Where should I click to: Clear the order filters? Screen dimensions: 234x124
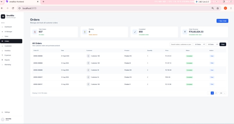pyautogui.click(x=223, y=44)
